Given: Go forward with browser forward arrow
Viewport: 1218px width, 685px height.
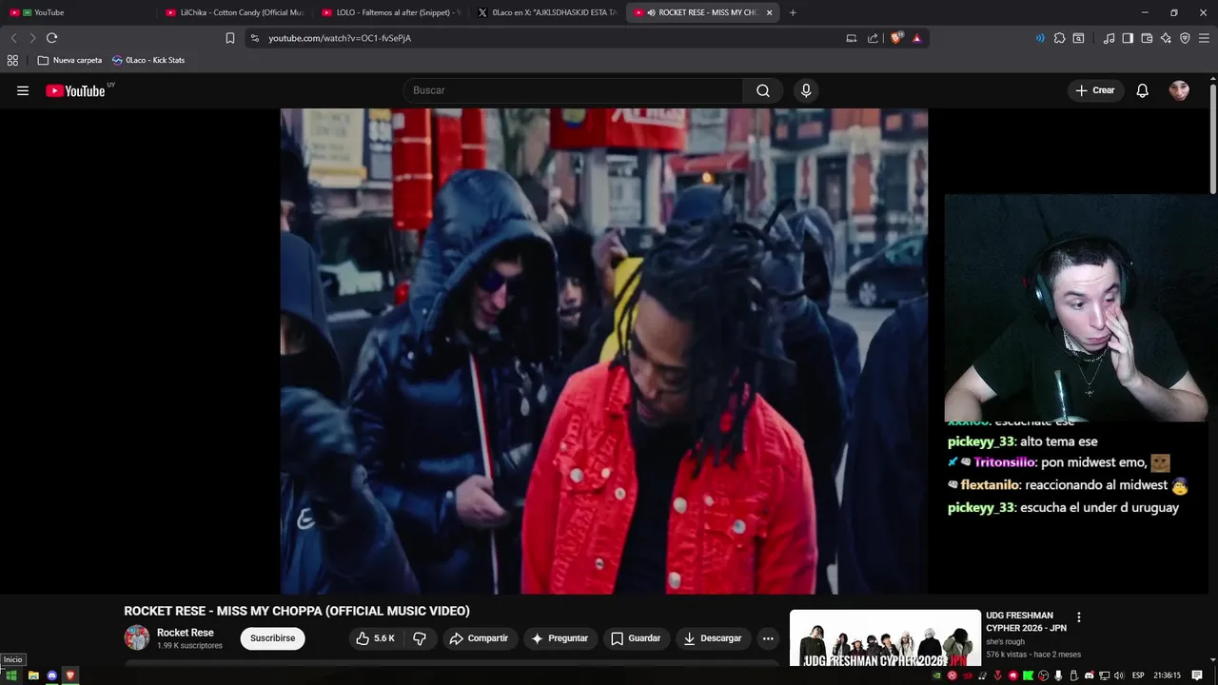Looking at the screenshot, I should 32,38.
